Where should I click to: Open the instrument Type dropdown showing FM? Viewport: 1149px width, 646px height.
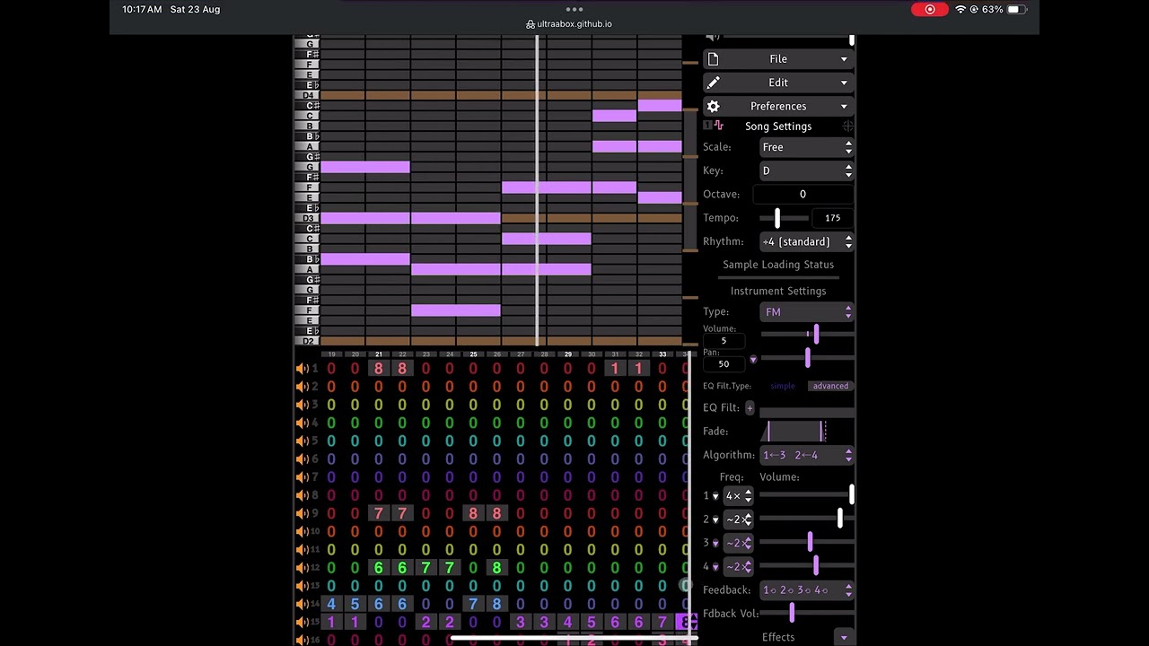(x=806, y=312)
